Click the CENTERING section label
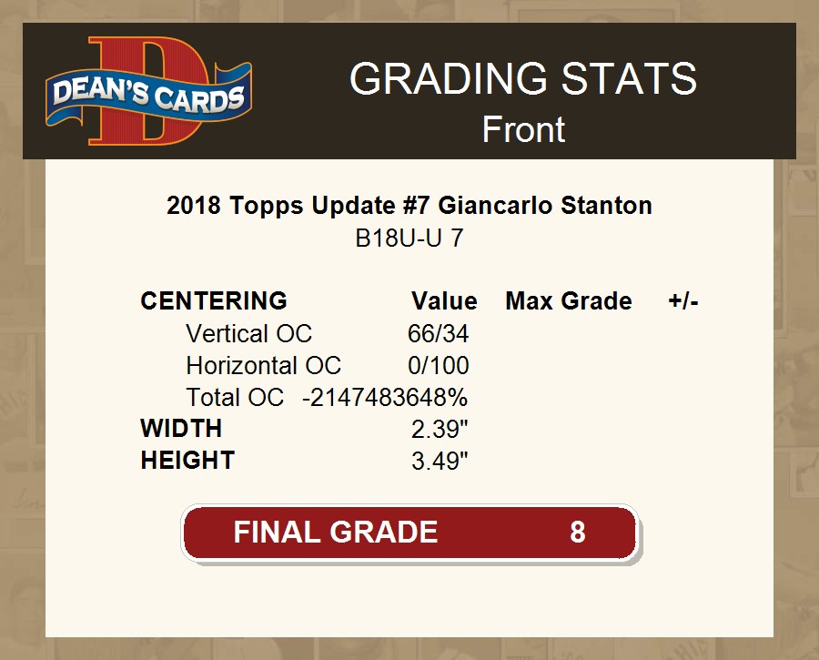819x660 pixels. (214, 301)
